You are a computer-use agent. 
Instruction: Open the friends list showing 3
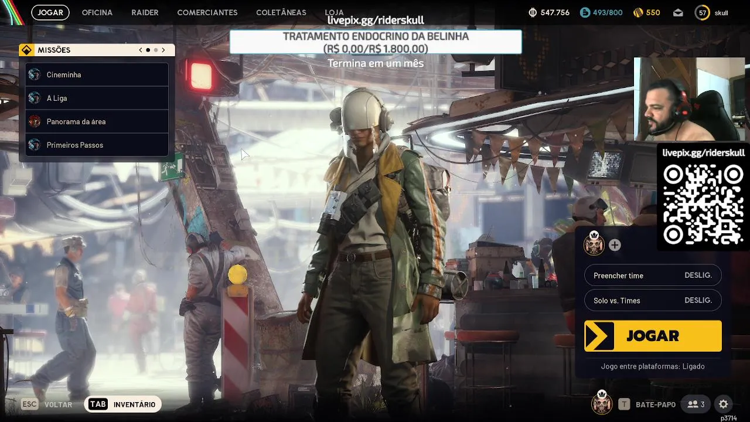696,404
